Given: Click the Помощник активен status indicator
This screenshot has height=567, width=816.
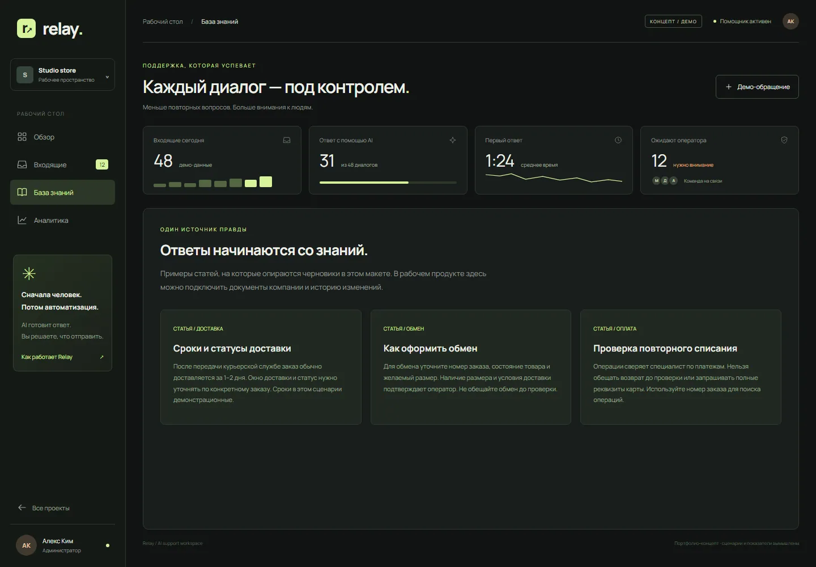Looking at the screenshot, I should coord(742,22).
